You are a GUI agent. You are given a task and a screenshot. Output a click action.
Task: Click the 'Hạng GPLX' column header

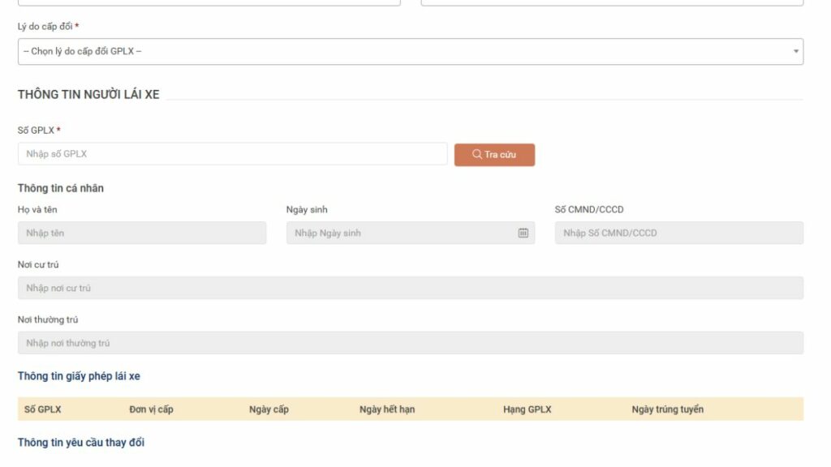(527, 409)
